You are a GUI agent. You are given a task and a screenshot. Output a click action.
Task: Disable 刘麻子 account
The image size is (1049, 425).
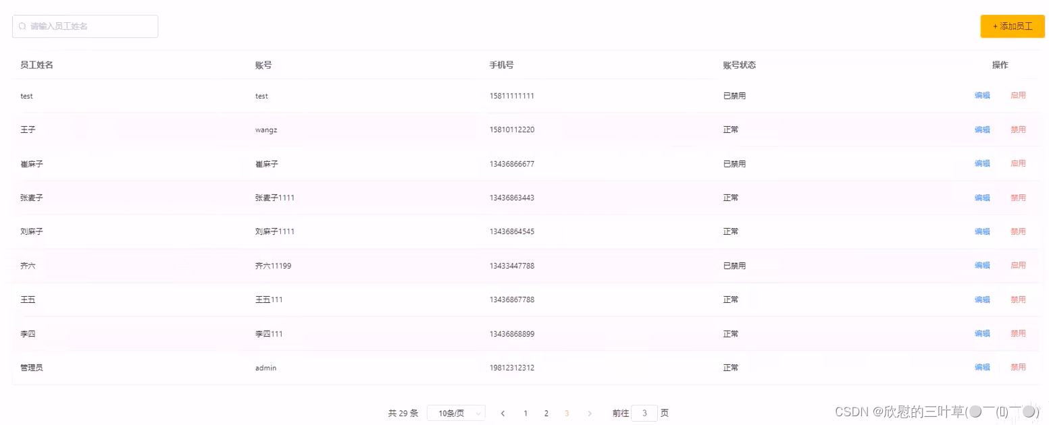[x=1018, y=231]
